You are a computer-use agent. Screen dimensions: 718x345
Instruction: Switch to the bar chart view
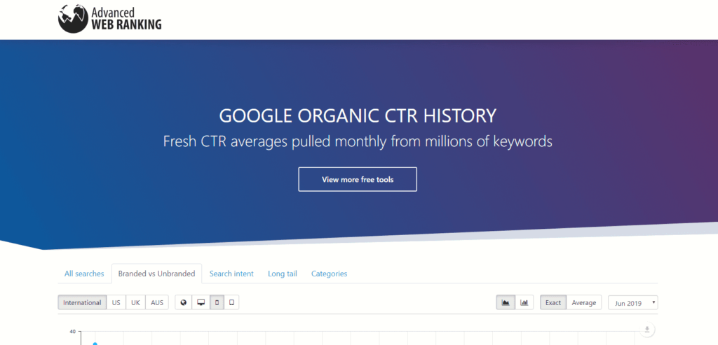coord(524,302)
